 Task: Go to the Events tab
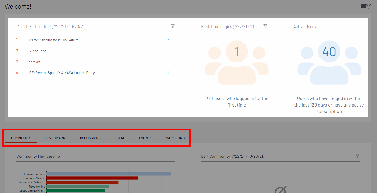point(145,138)
